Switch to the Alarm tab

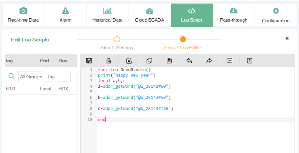[65, 15]
